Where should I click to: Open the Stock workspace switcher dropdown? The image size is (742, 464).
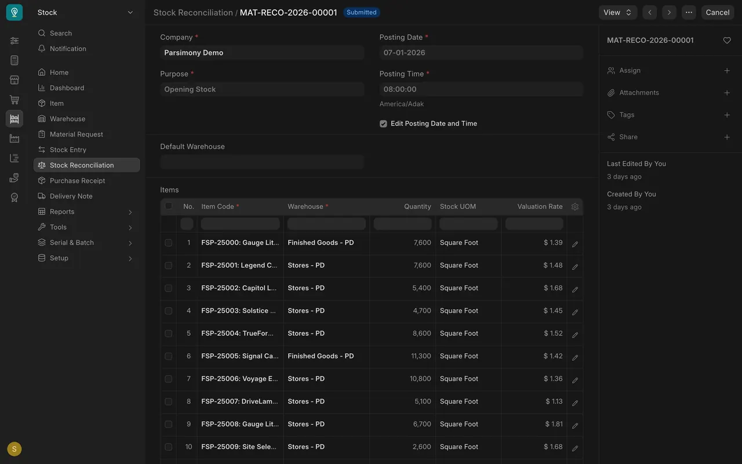[86, 12]
